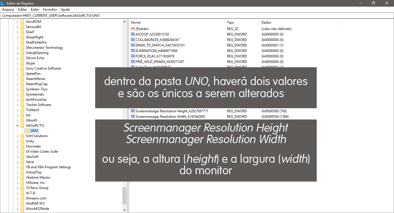This screenshot has width=394, height=213.
Task: Open the Editar menu
Action: pos(22,10)
